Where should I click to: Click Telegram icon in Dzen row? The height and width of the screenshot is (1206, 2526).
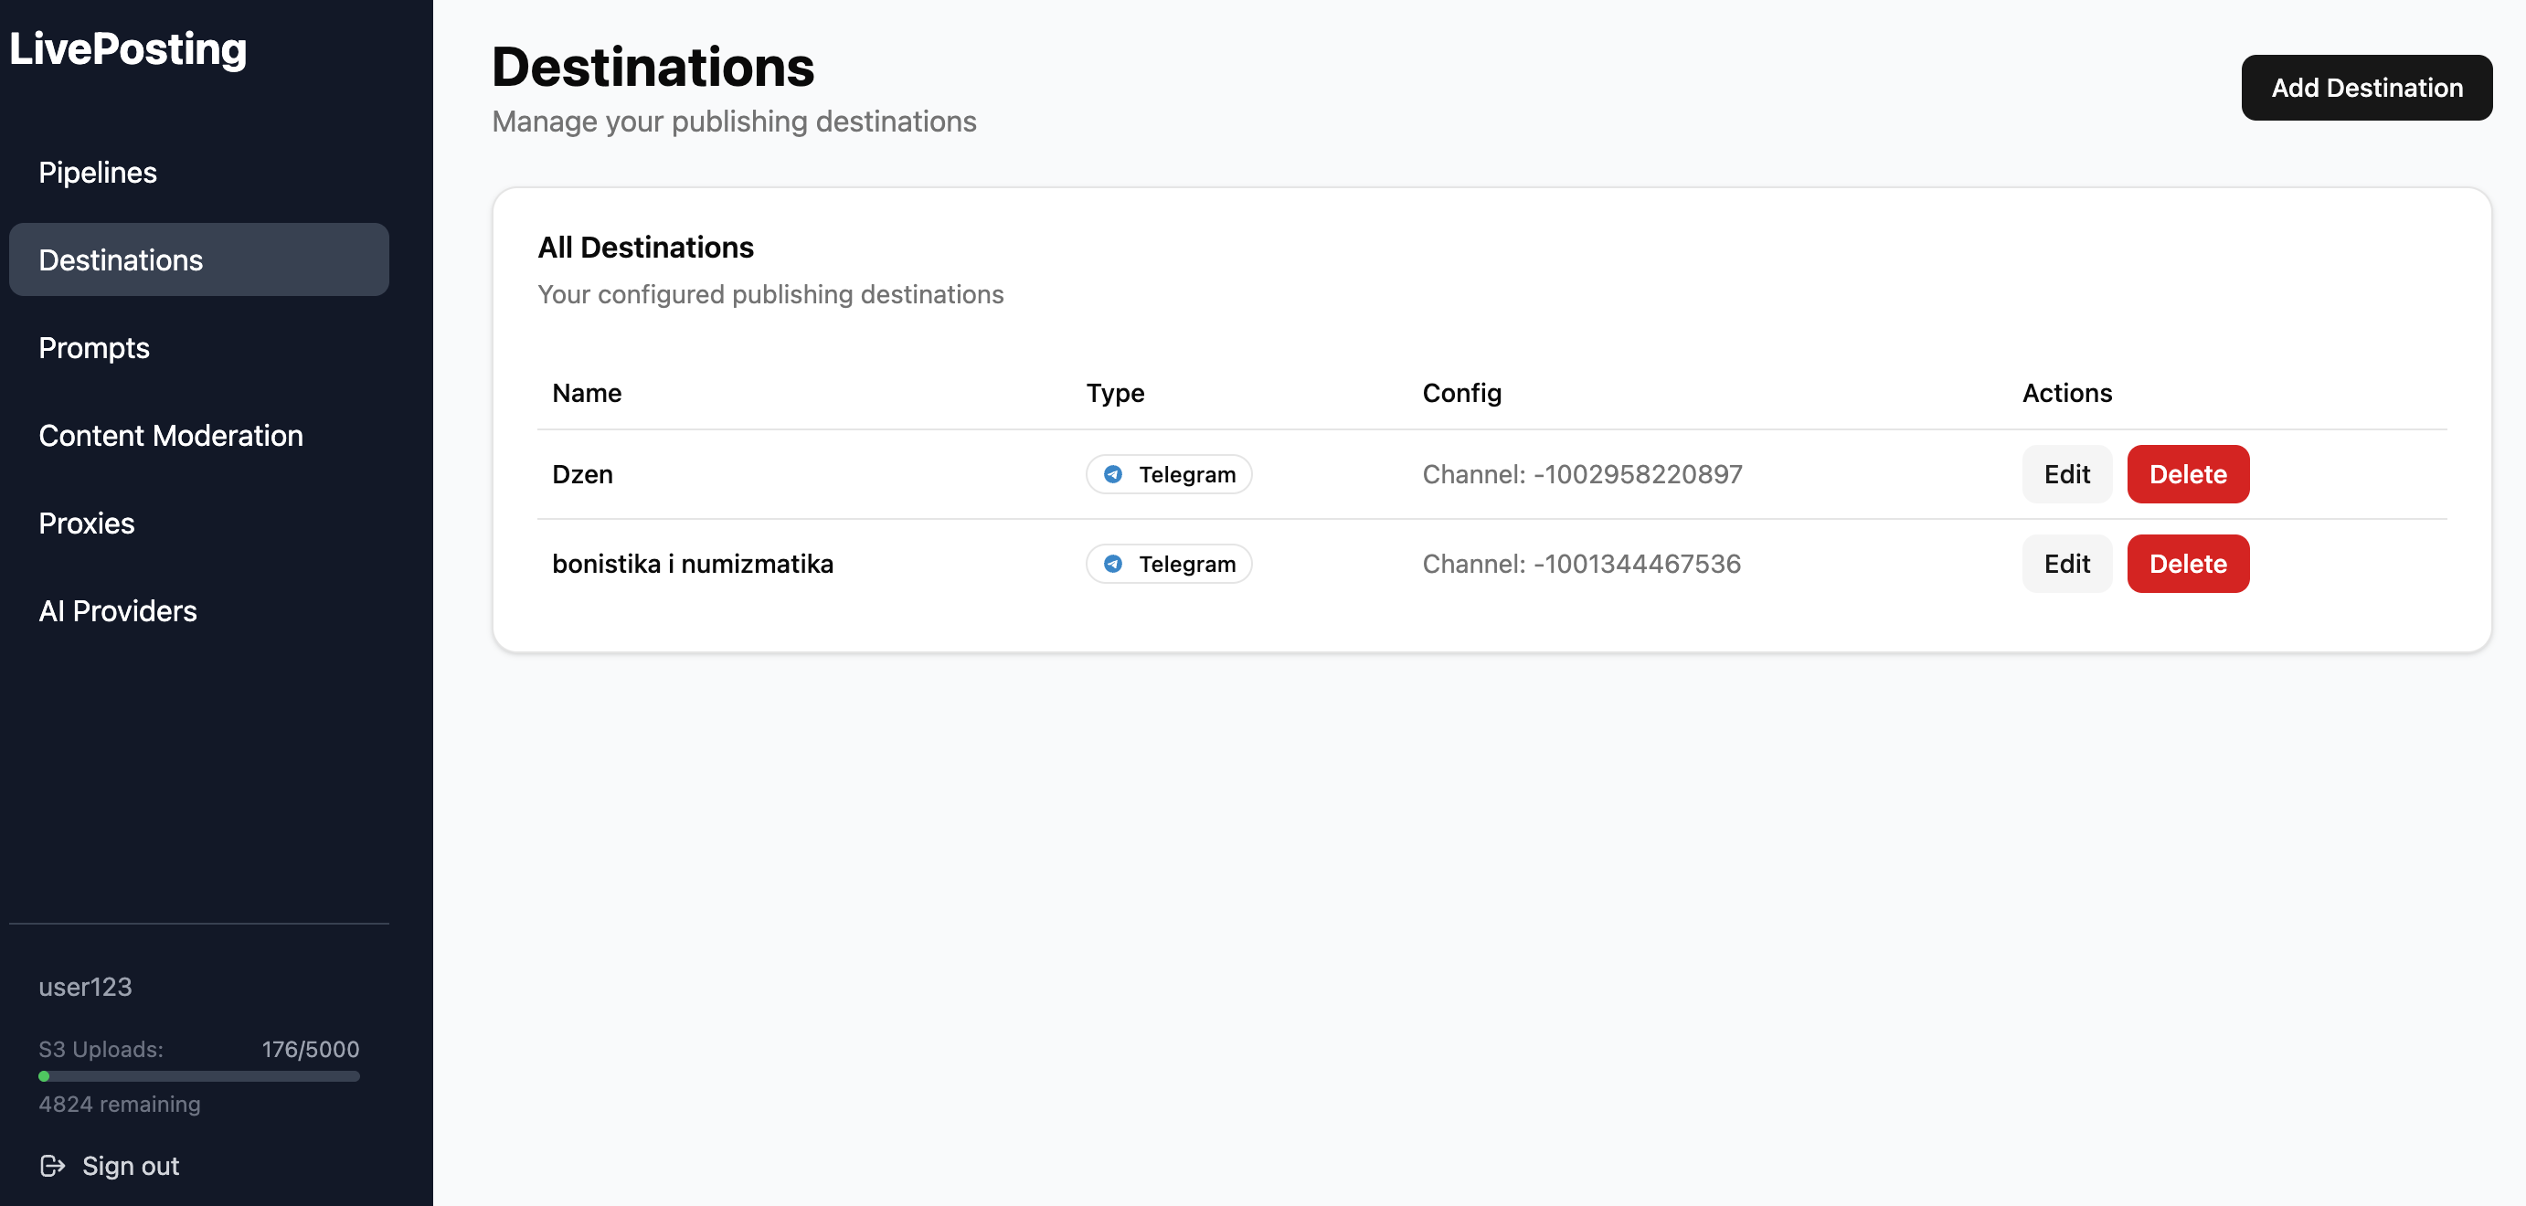click(x=1113, y=474)
